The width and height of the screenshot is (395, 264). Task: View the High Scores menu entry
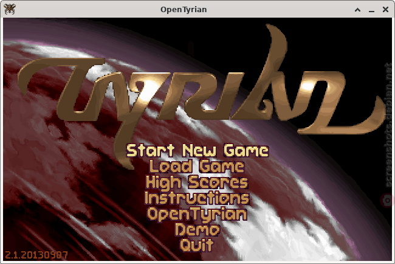pyautogui.click(x=197, y=182)
